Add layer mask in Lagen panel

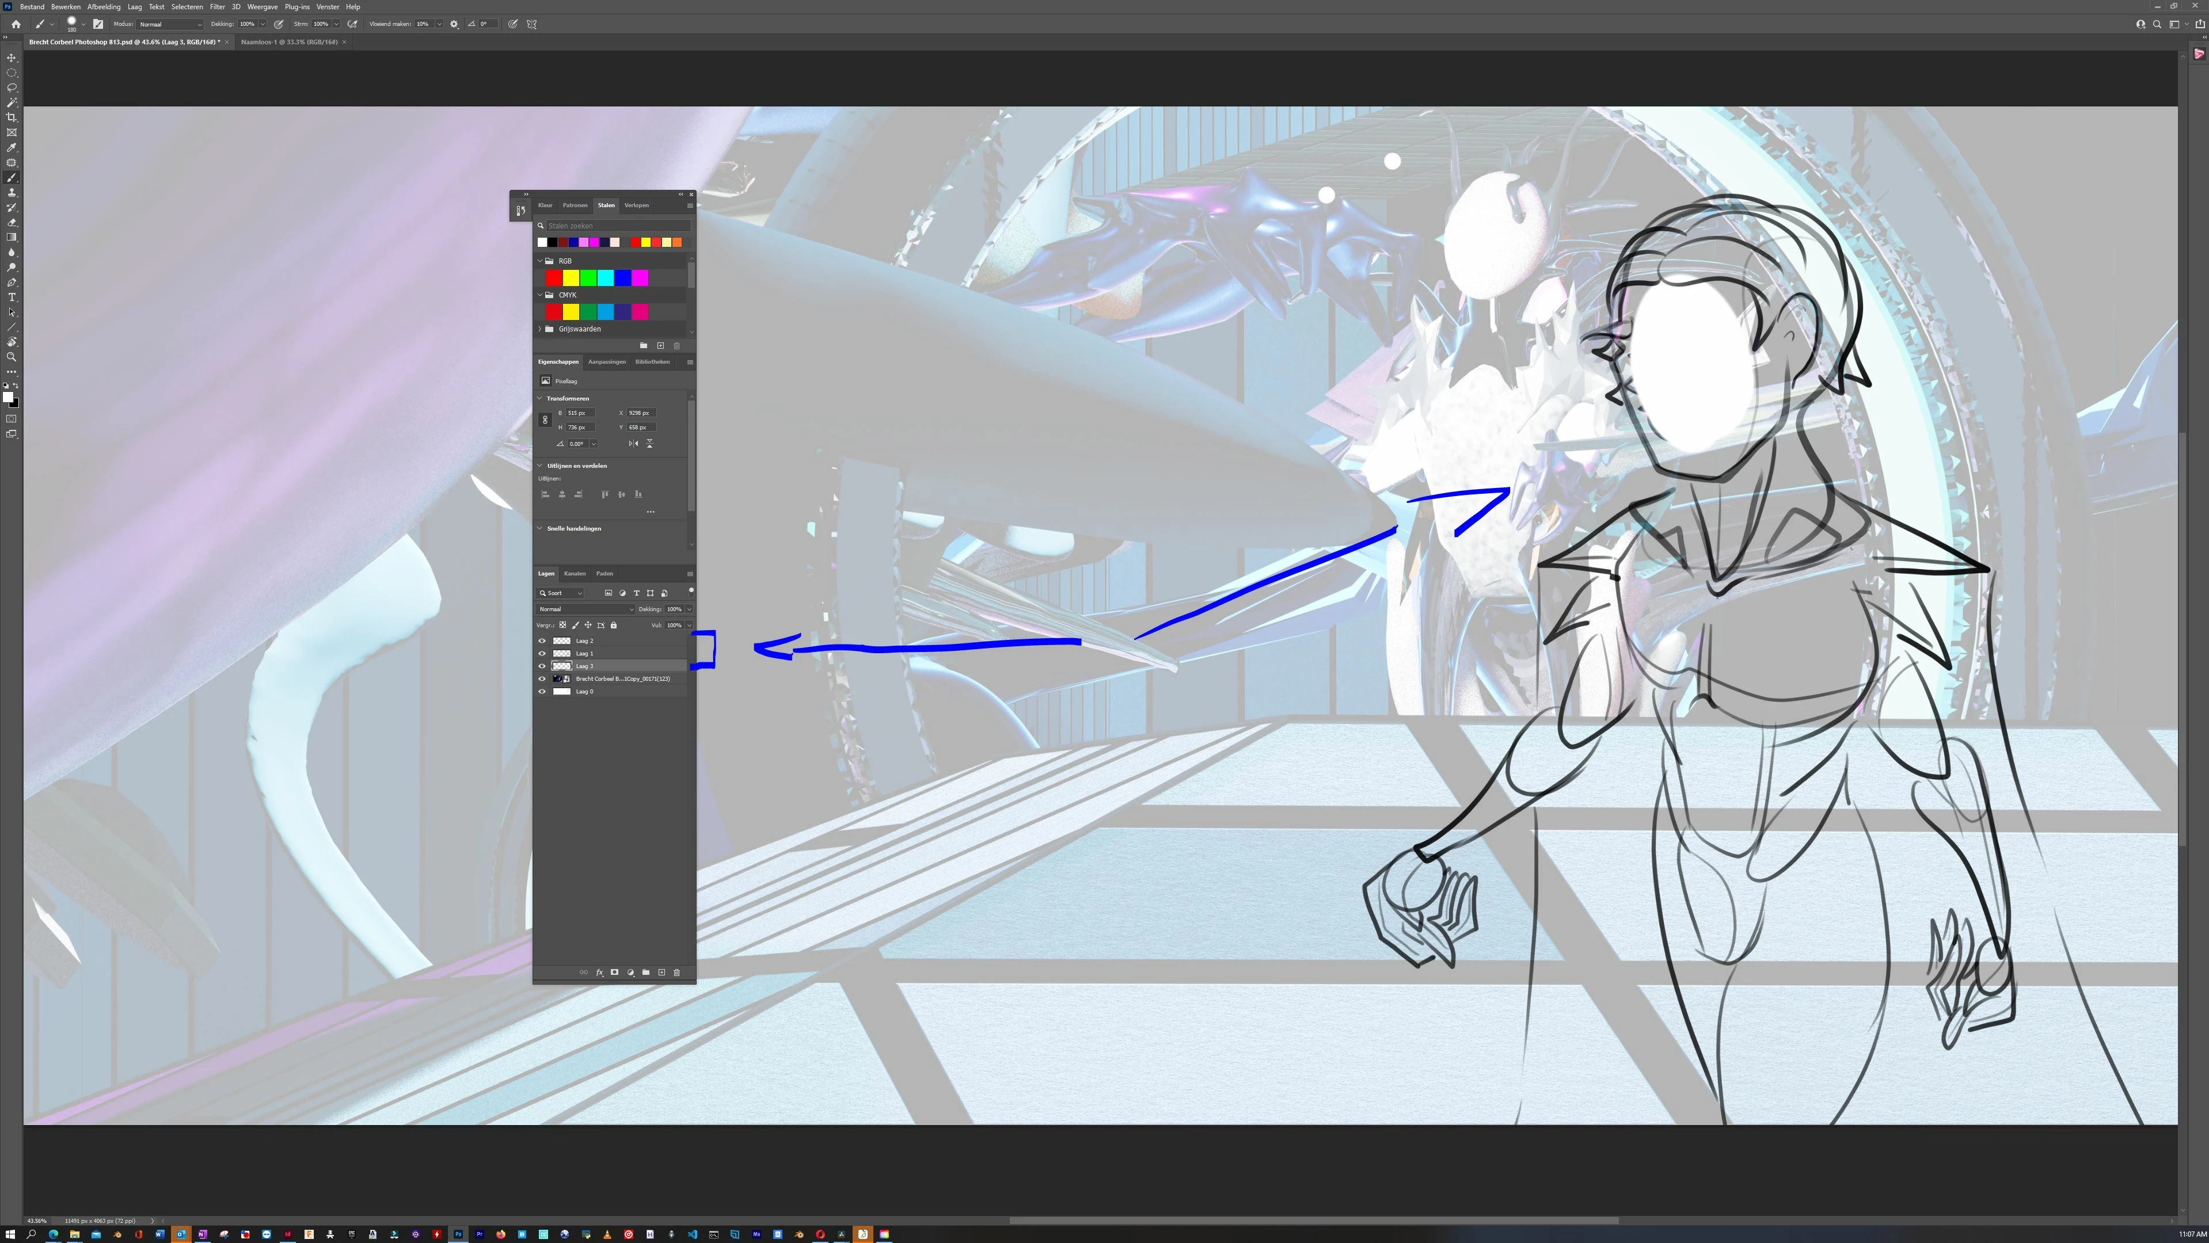pos(615,972)
